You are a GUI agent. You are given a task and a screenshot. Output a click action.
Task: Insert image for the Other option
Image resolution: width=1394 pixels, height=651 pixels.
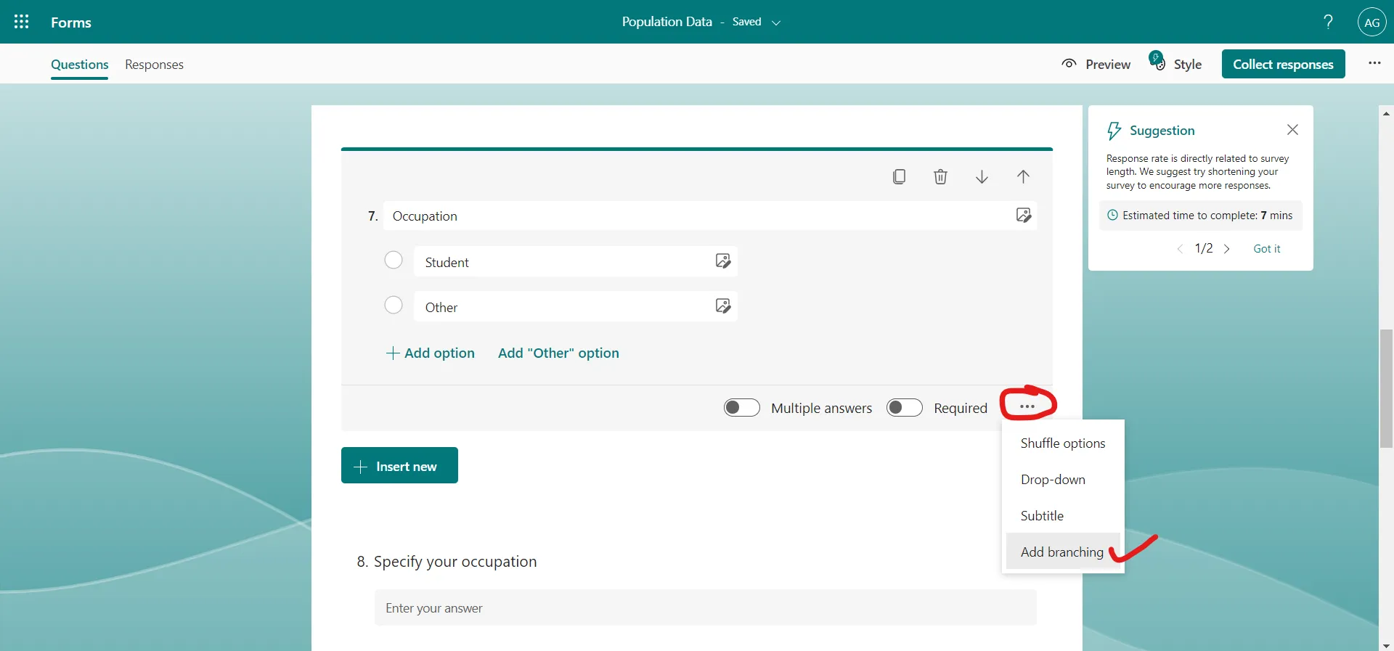coord(723,306)
